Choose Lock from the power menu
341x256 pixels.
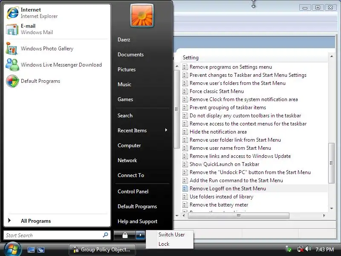click(x=164, y=244)
